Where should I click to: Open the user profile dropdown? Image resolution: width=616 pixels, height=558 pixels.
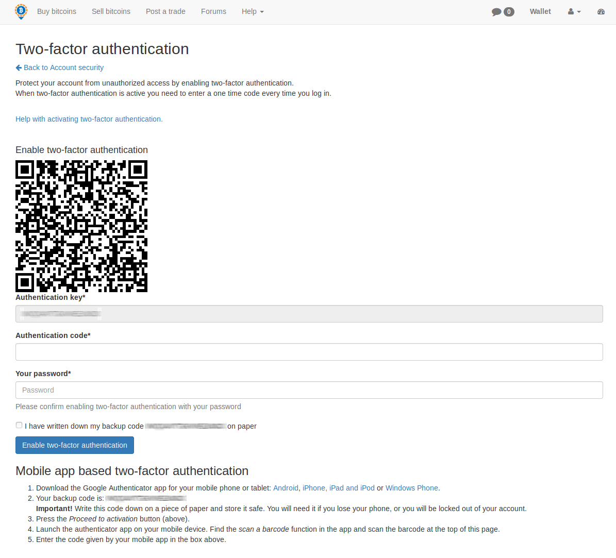[x=574, y=12]
